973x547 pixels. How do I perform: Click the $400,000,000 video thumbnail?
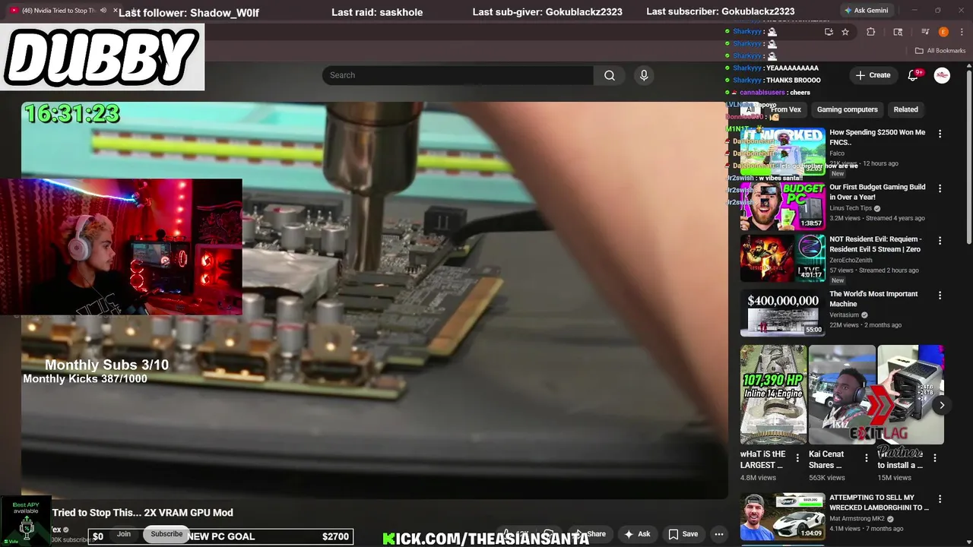coord(782,313)
